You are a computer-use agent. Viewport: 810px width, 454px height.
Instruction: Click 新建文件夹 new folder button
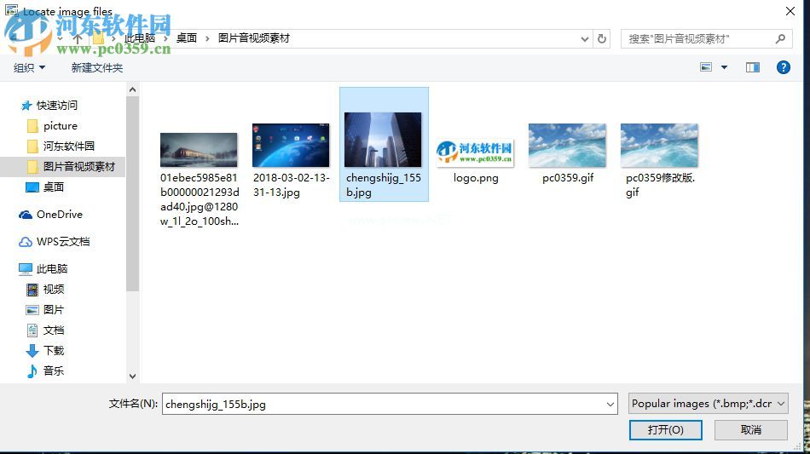(97, 67)
